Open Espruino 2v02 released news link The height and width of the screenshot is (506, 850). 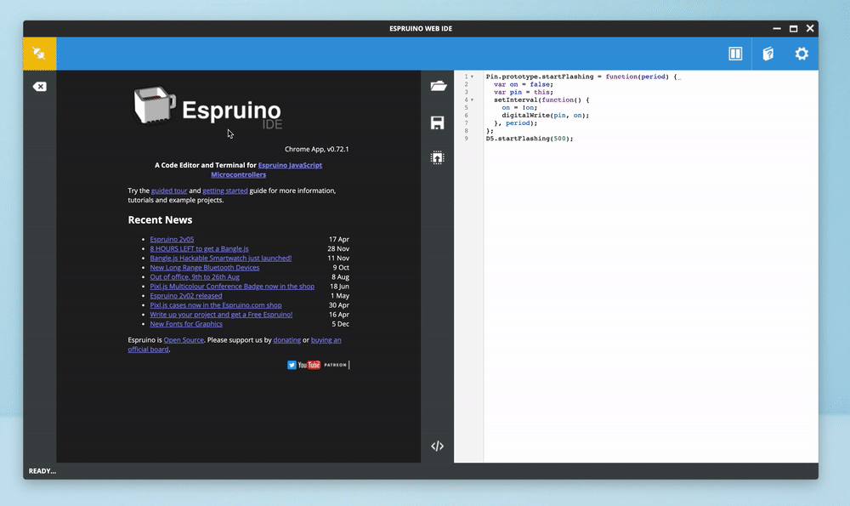pyautogui.click(x=186, y=296)
